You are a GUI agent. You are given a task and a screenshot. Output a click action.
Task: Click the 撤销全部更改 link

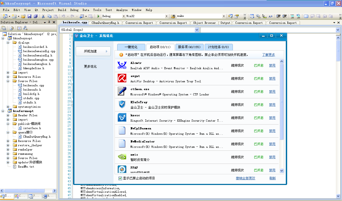pyautogui.click(x=245, y=178)
